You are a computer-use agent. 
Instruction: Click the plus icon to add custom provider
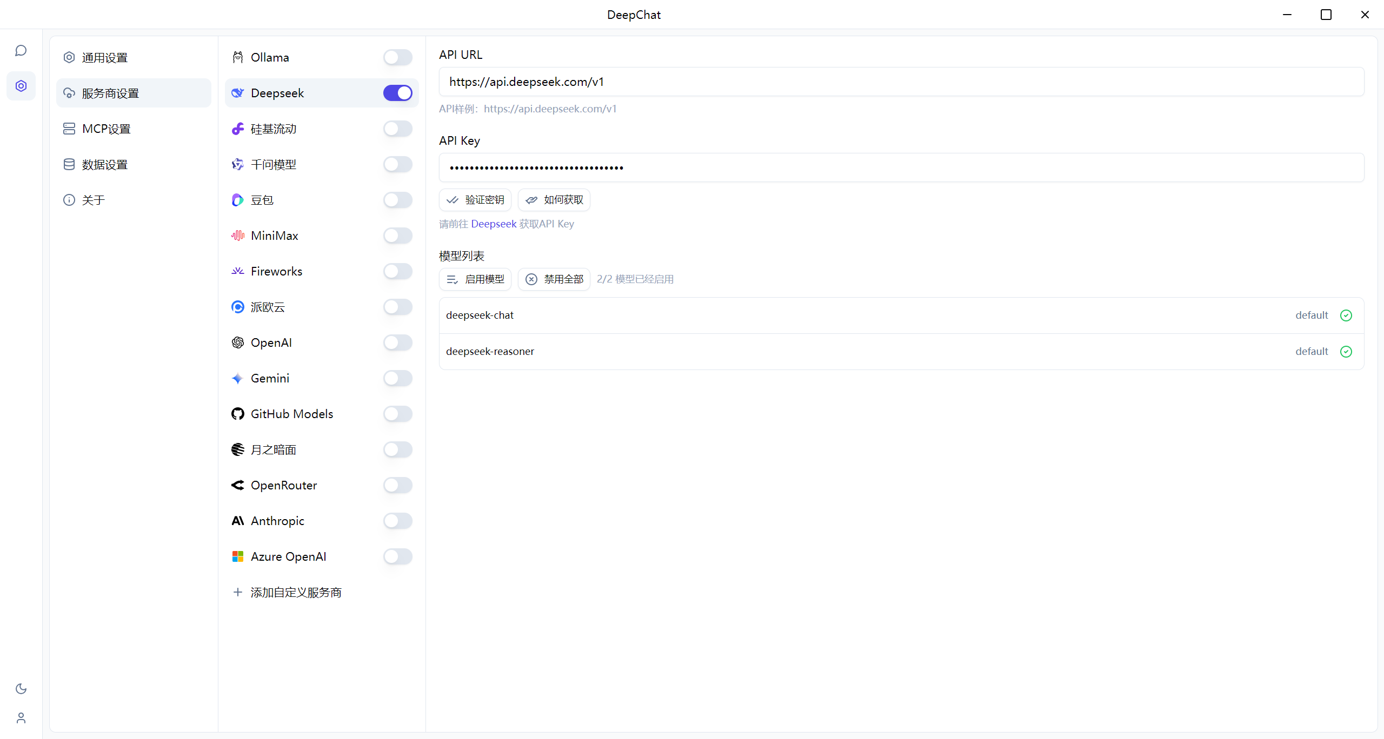[237, 592]
